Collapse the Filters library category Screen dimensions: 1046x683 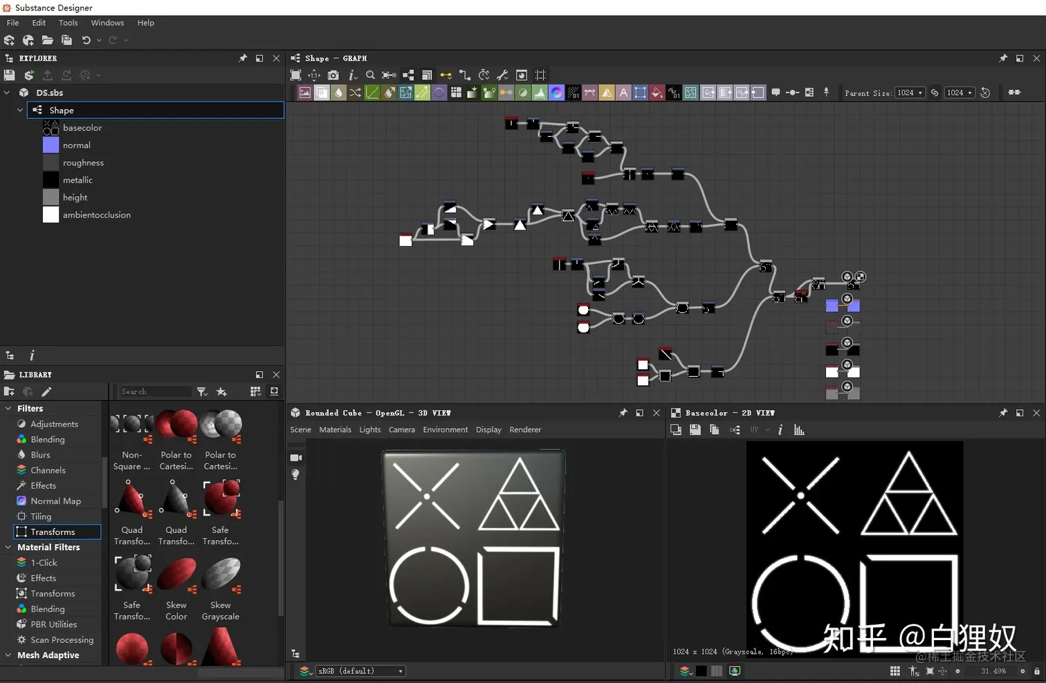(8, 409)
